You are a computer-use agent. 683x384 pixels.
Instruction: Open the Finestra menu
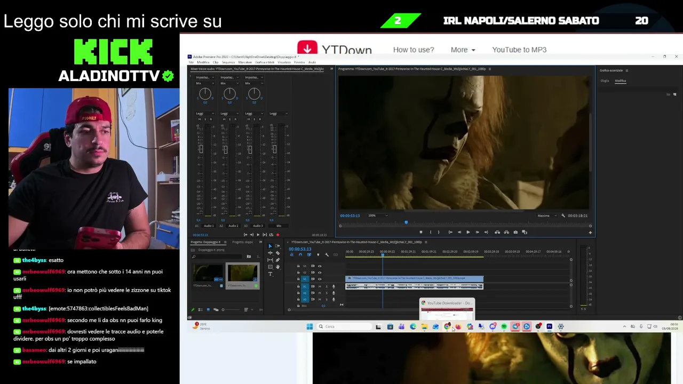[x=299, y=62]
